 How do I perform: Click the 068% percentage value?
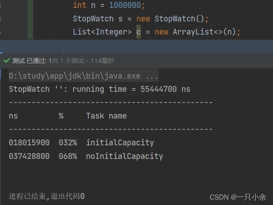68,156
